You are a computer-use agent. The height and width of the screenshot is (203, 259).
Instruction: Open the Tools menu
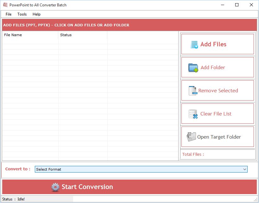(x=22, y=14)
